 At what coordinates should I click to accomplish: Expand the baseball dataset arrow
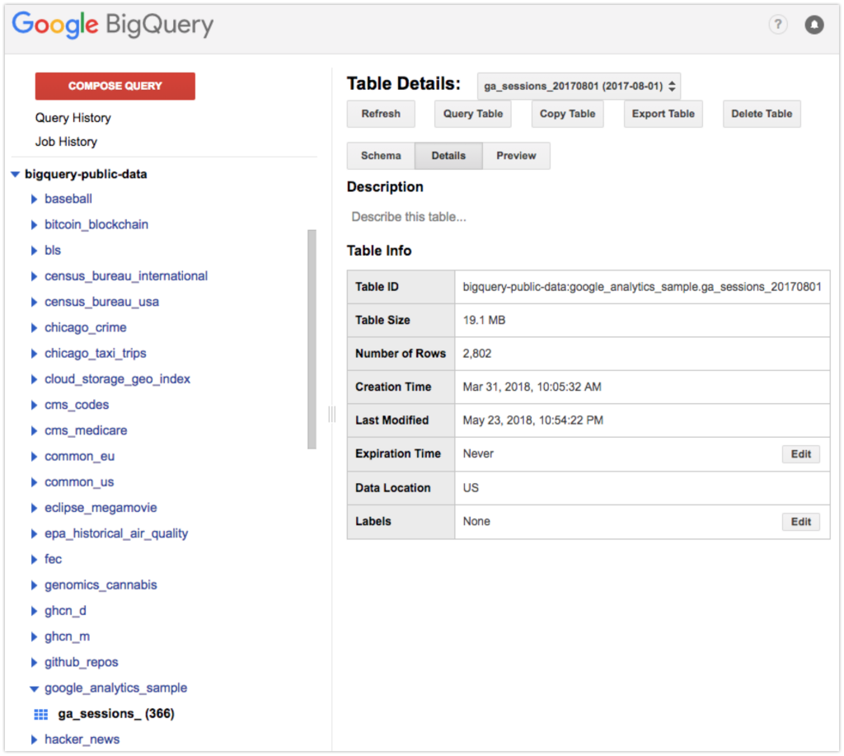pos(34,200)
